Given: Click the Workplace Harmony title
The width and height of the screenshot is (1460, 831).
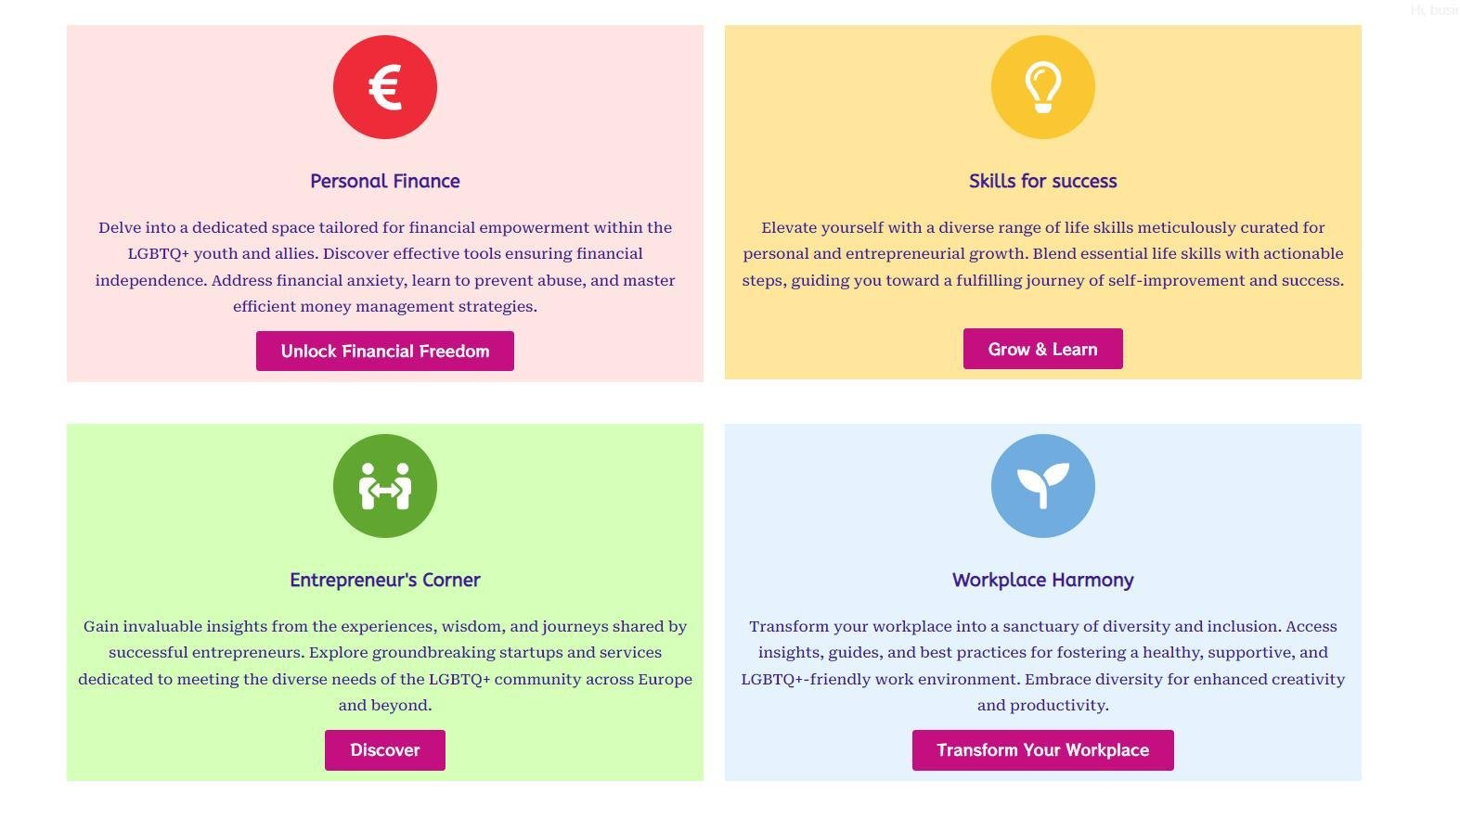Looking at the screenshot, I should 1042,581.
